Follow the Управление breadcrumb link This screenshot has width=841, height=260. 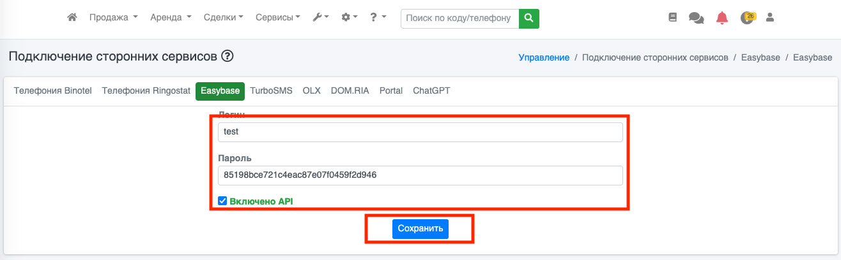click(x=544, y=57)
